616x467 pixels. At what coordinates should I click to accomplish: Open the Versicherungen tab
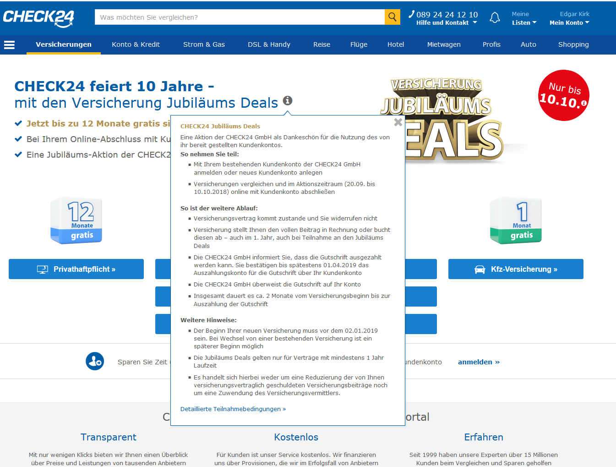64,44
